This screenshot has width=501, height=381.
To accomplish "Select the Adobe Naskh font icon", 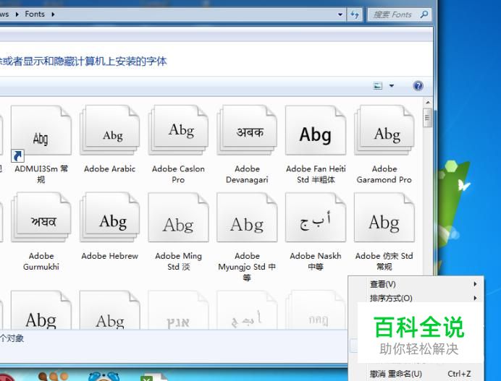I will tap(316, 218).
